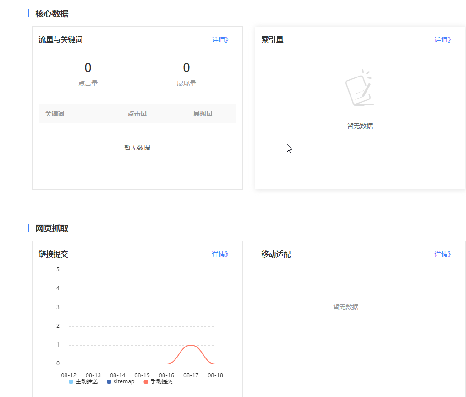The height and width of the screenshot is (397, 466).
Task: Toggle the sitemap series legend label
Action: click(x=124, y=382)
